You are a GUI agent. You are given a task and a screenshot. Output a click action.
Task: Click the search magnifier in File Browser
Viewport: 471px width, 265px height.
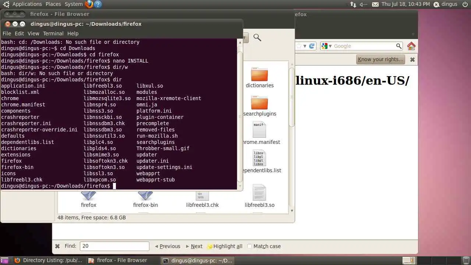257,38
